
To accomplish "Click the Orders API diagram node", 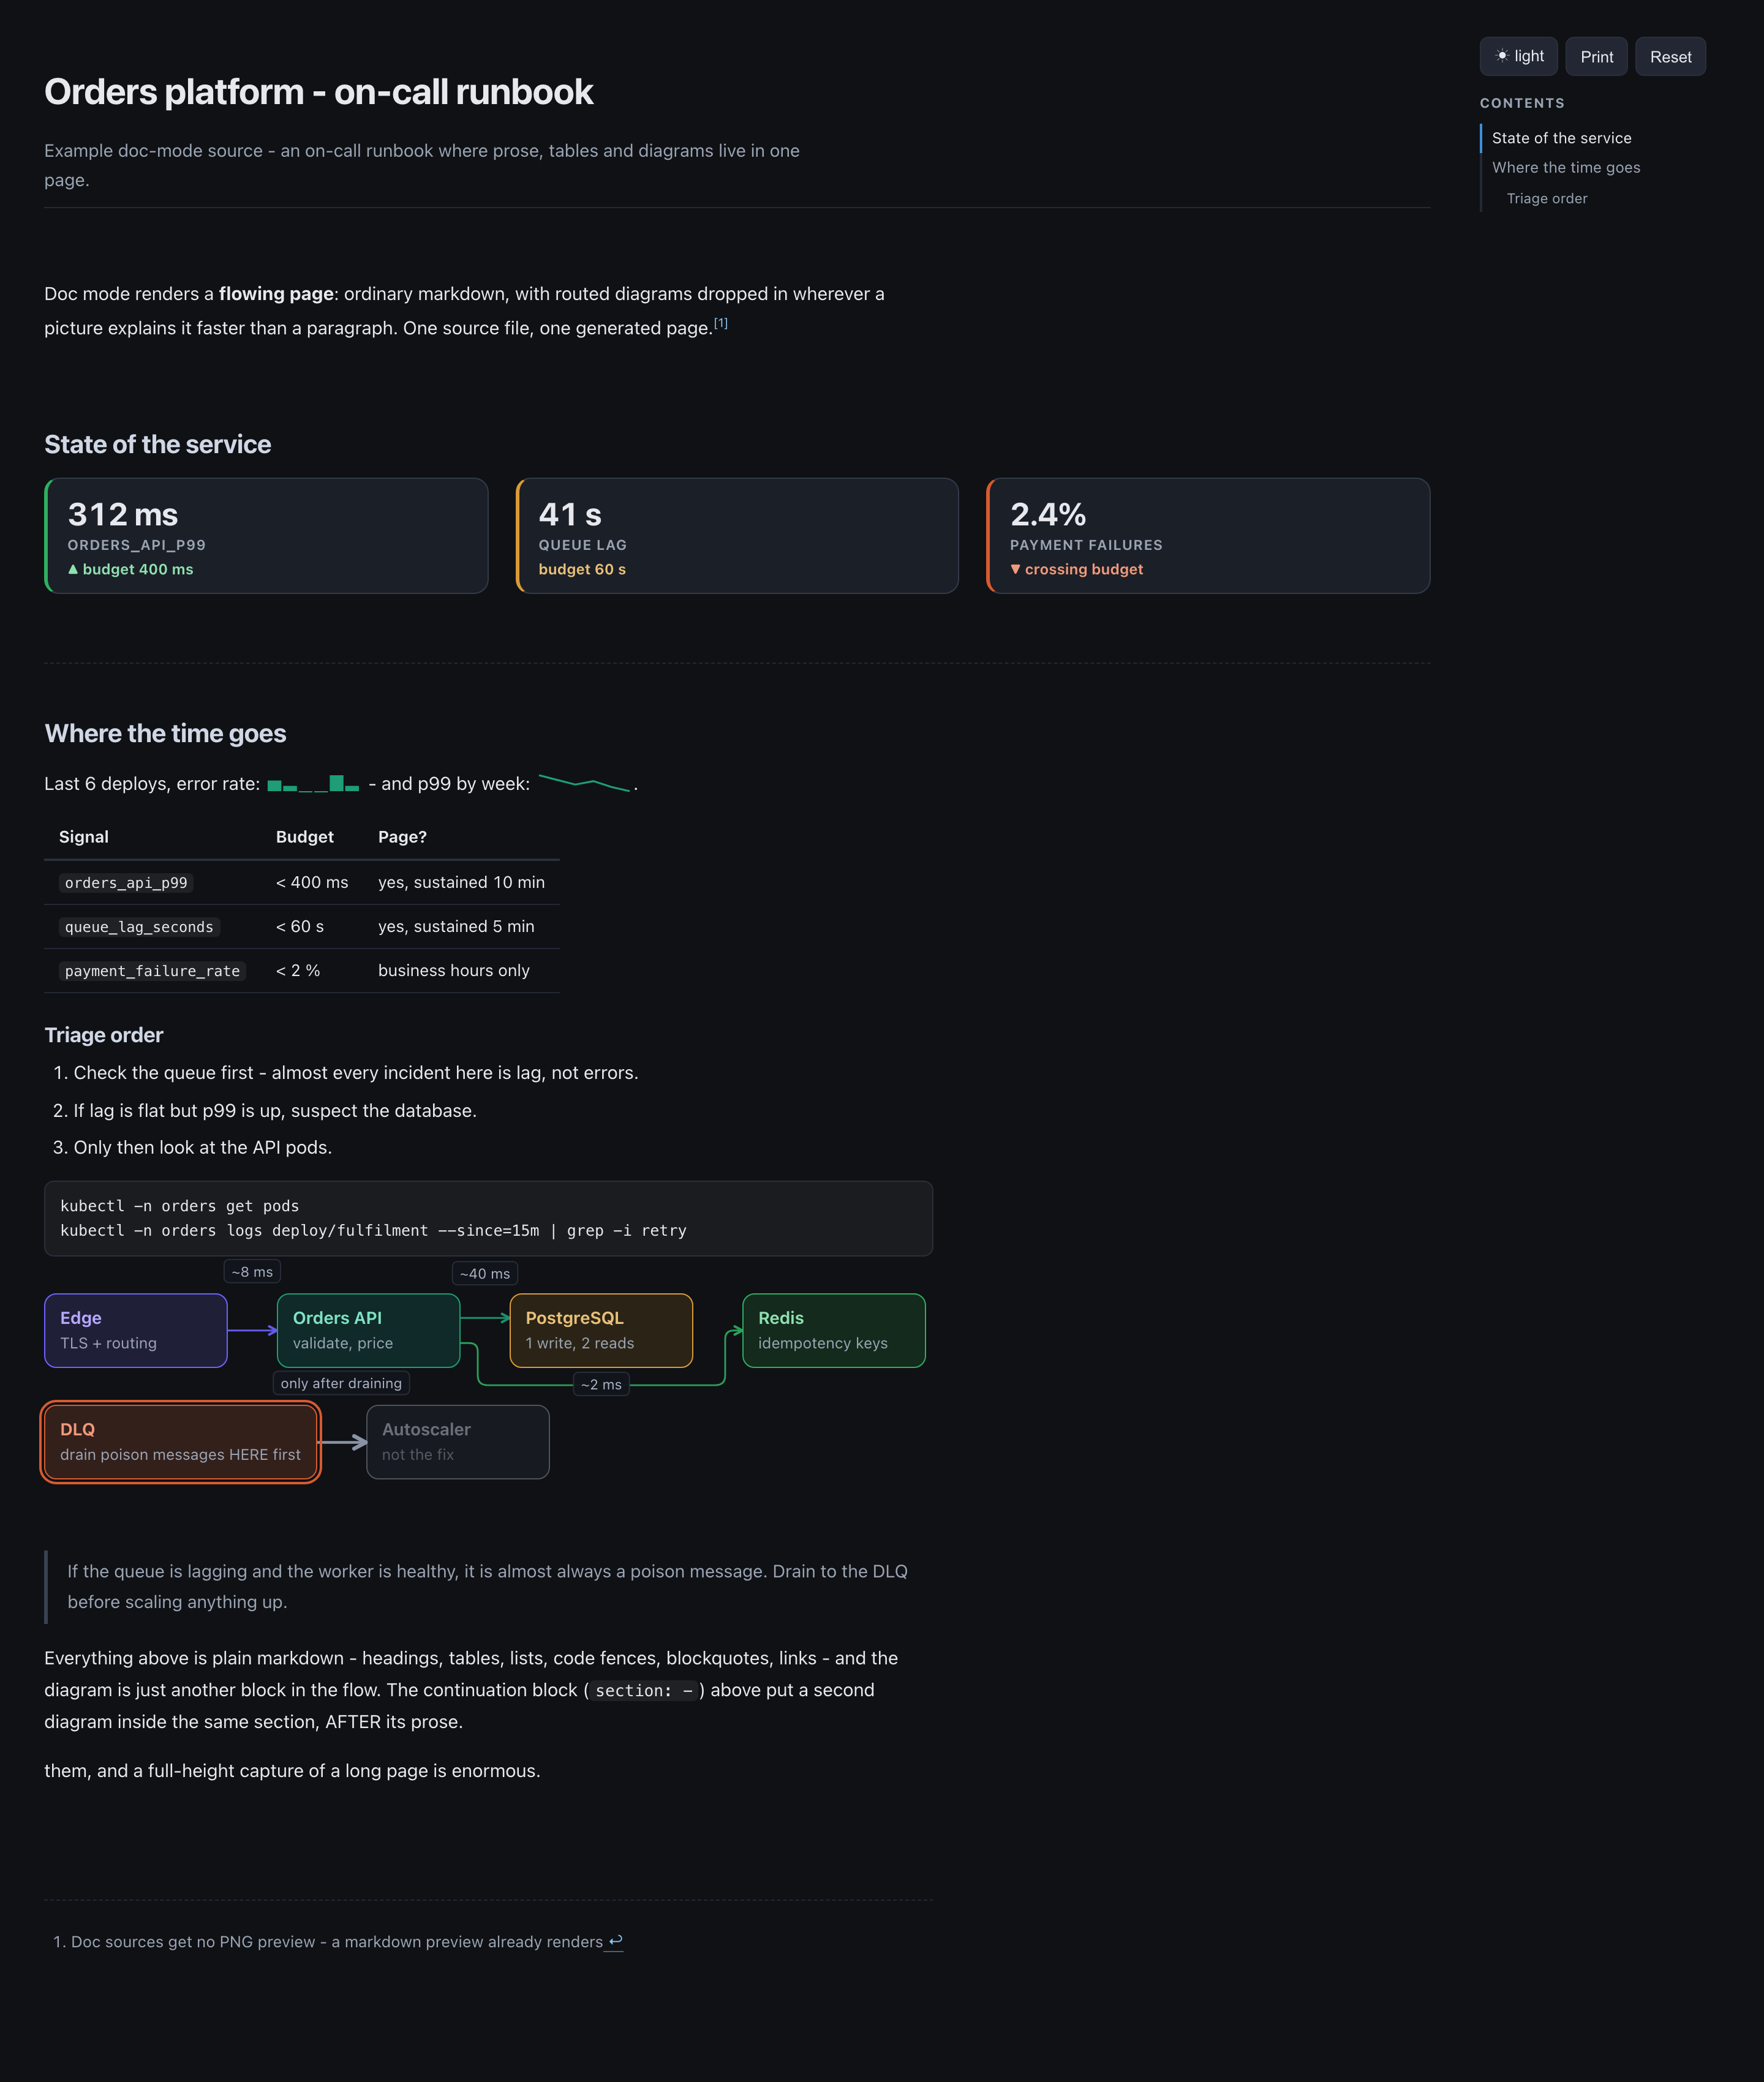I will click(x=368, y=1331).
